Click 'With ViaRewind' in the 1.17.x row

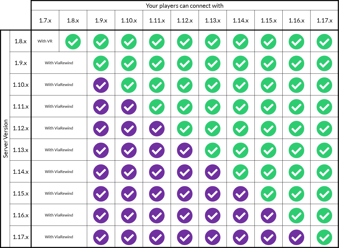pos(59,237)
